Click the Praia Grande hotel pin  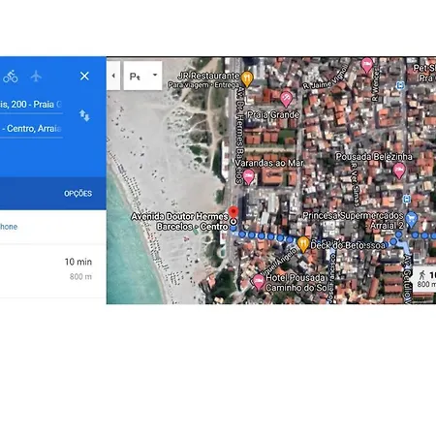(x=286, y=98)
